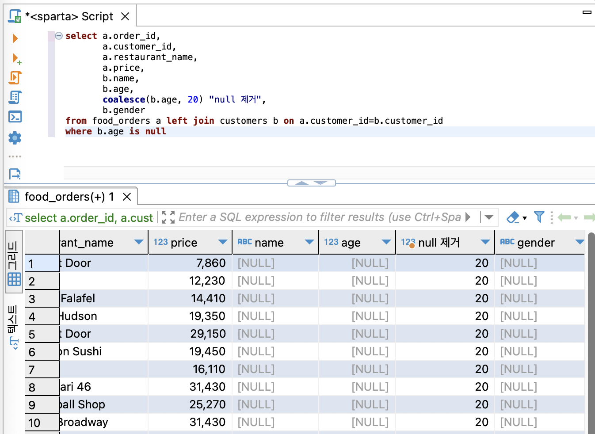Collapse the select statement fold marker

59,36
